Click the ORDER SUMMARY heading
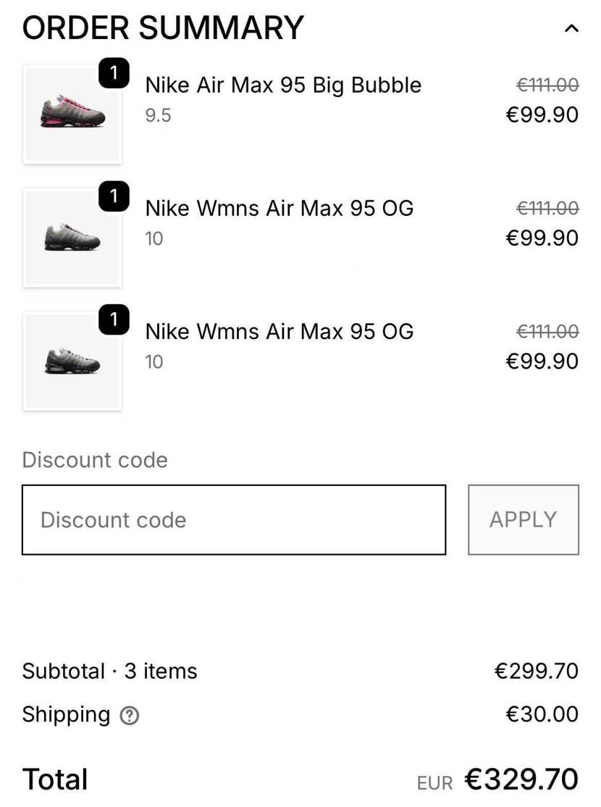Screen dimensions: 601x807 163,28
